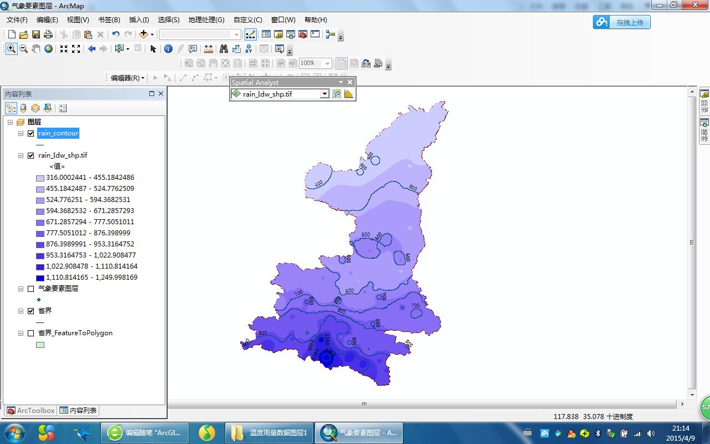Open the 视图(V) menu

click(x=78, y=19)
